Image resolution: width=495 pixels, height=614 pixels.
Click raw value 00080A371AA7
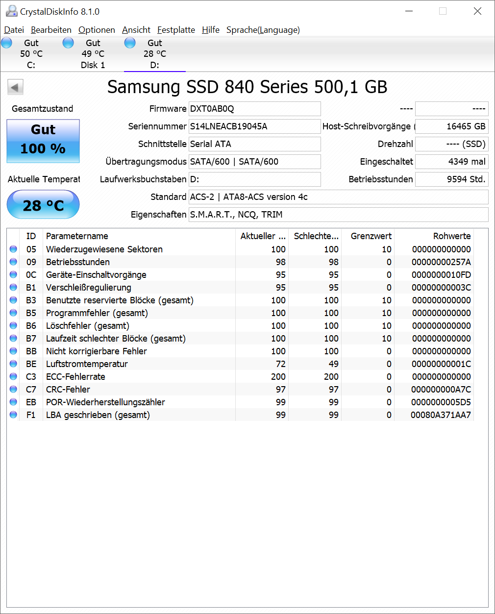441,415
